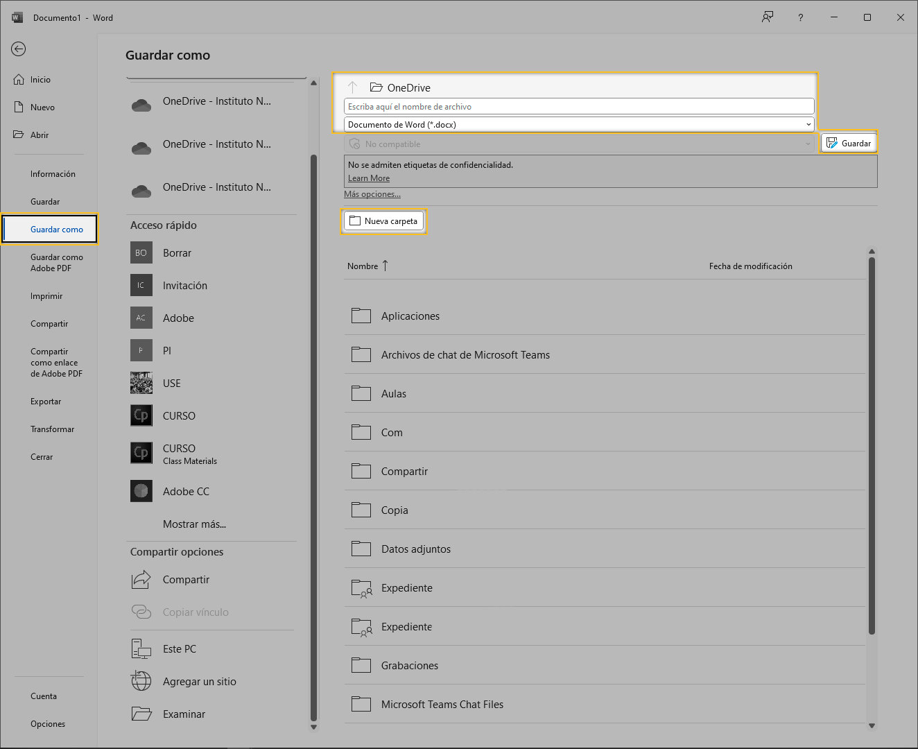918x749 pixels.
Task: Click the up-one-level arrow beside OneDrive
Action: click(352, 87)
